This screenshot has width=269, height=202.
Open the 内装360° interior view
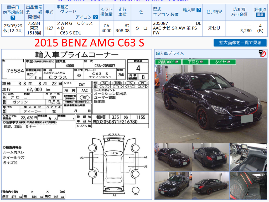pyautogui.click(x=168, y=62)
